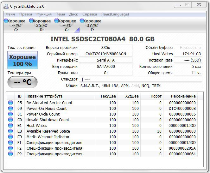The width and height of the screenshot is (210, 173).
Task: Click the Hex-значение column header
Action: (181, 96)
